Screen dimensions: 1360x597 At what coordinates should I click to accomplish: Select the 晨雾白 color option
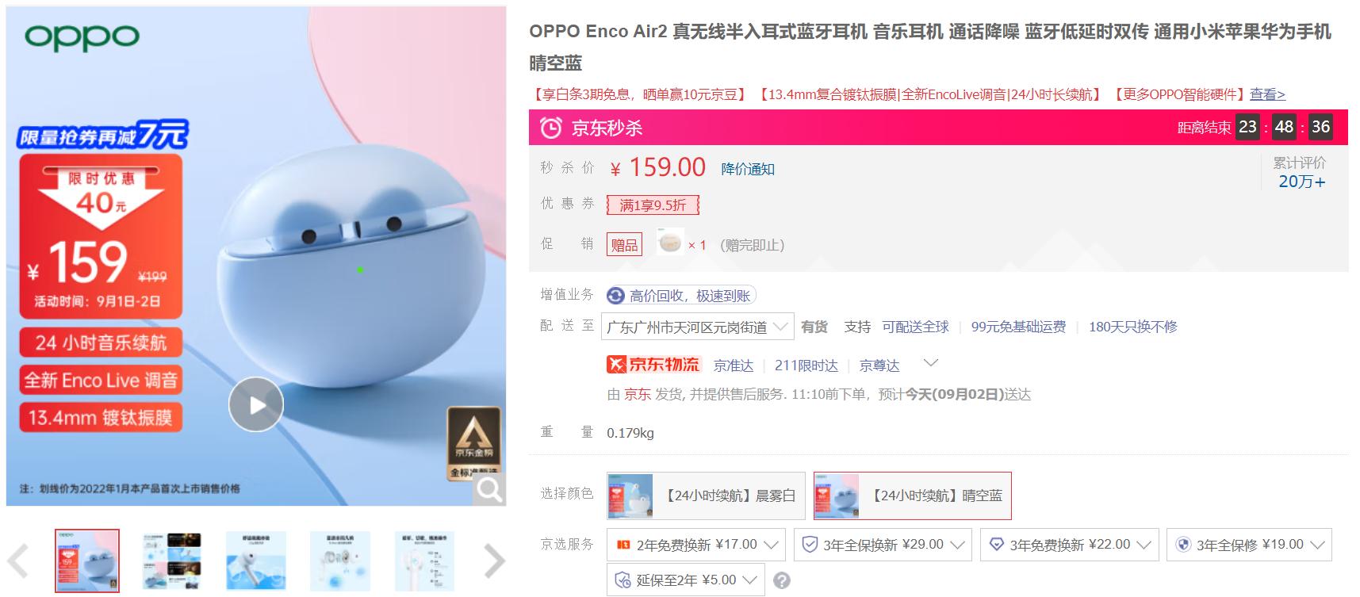(x=706, y=496)
